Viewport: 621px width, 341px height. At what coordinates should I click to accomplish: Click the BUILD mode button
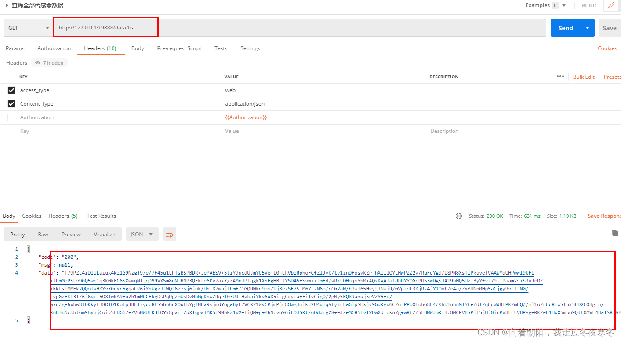(589, 6)
